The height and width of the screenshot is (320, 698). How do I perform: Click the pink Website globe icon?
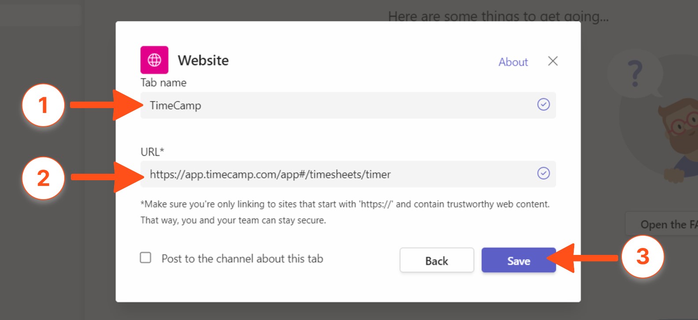pyautogui.click(x=154, y=60)
